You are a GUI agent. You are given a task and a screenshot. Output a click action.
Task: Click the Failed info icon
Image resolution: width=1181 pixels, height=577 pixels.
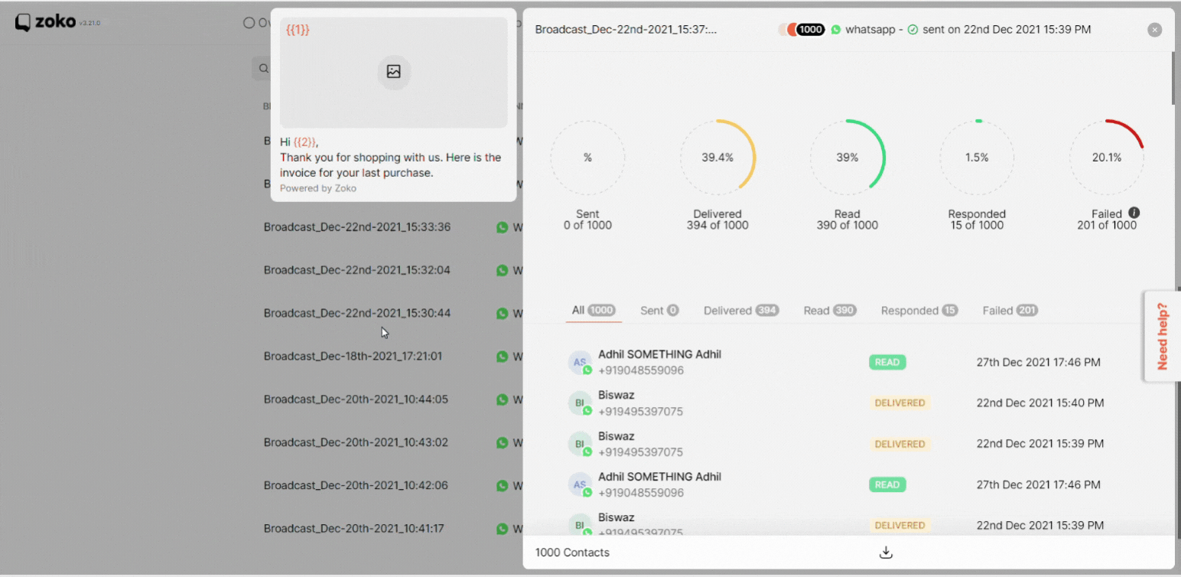coord(1134,213)
